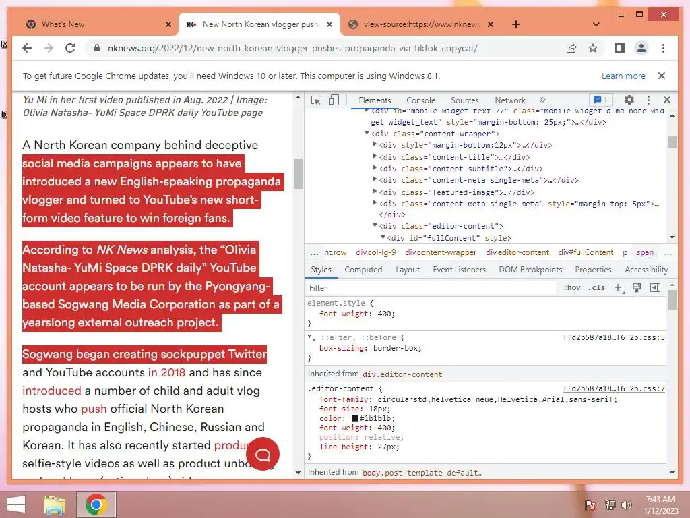This screenshot has width=690, height=518.
Task: Open the volume control in system tray
Action: tap(626, 505)
